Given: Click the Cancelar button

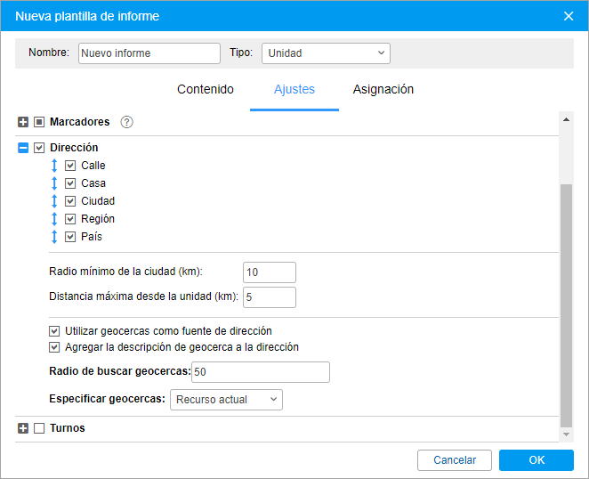Looking at the screenshot, I should tap(455, 460).
